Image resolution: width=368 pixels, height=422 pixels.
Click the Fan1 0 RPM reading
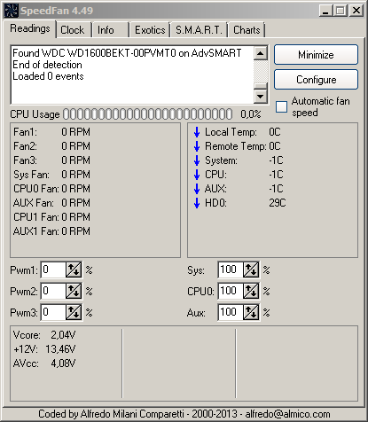(51, 132)
